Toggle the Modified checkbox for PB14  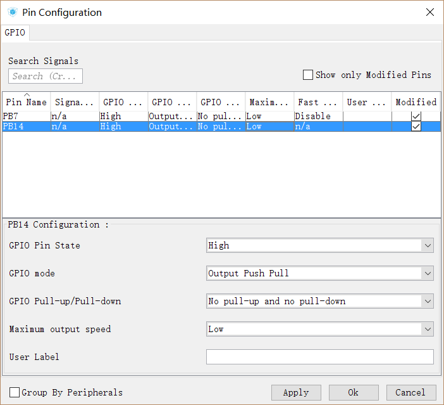[x=416, y=126]
